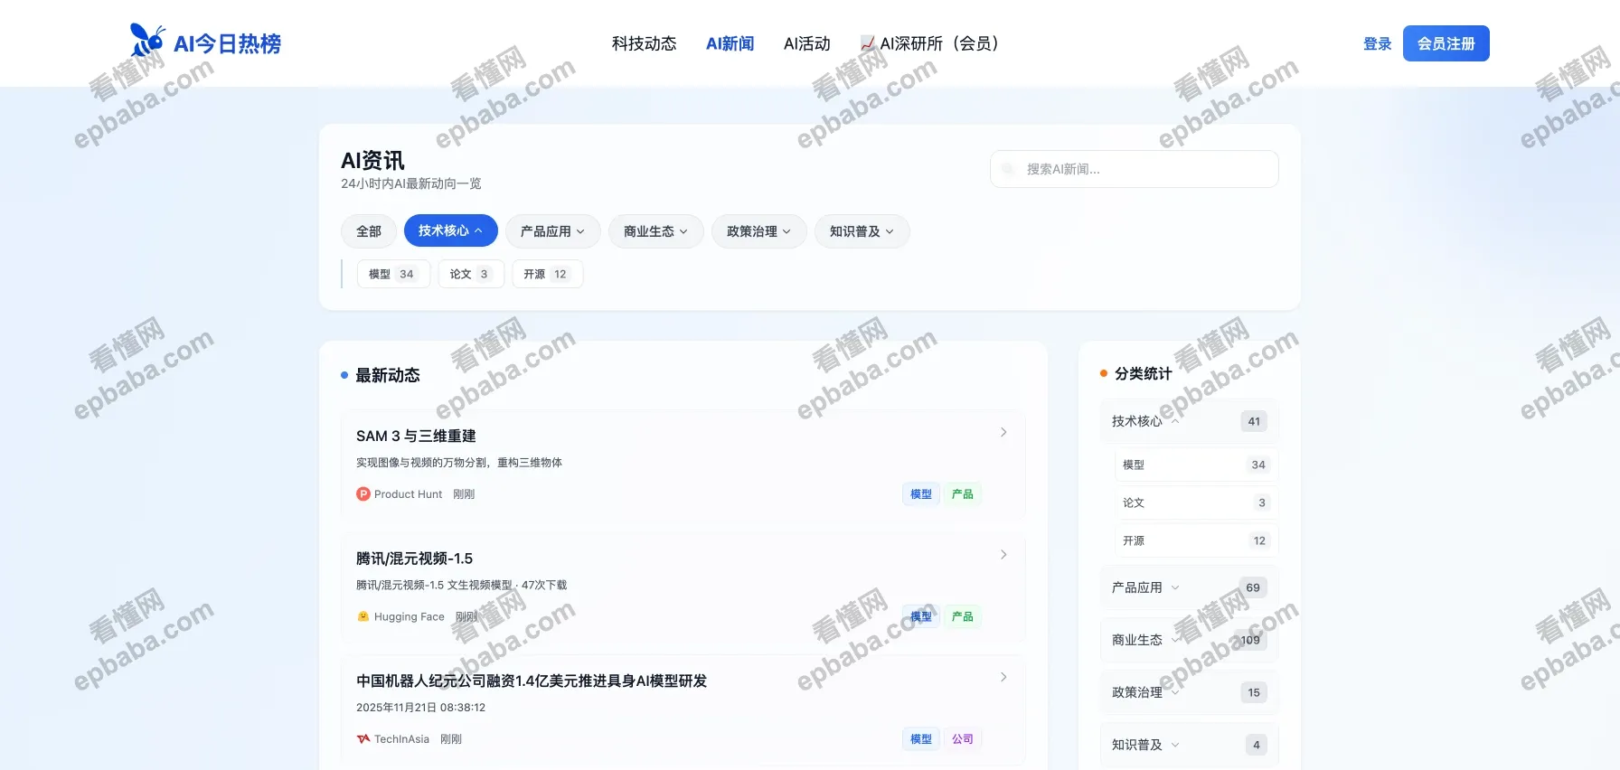Click the 搜索AI新闻 search field
Viewport: 1620px width, 770px height.
coord(1134,169)
